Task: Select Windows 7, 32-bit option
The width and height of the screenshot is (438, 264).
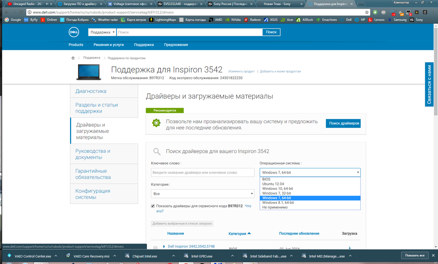Action: point(310,193)
